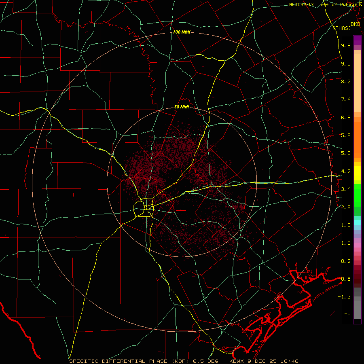Screen dimensions: 364x364
Task: Click the -1.3 value on the color scale
Action: (344, 297)
